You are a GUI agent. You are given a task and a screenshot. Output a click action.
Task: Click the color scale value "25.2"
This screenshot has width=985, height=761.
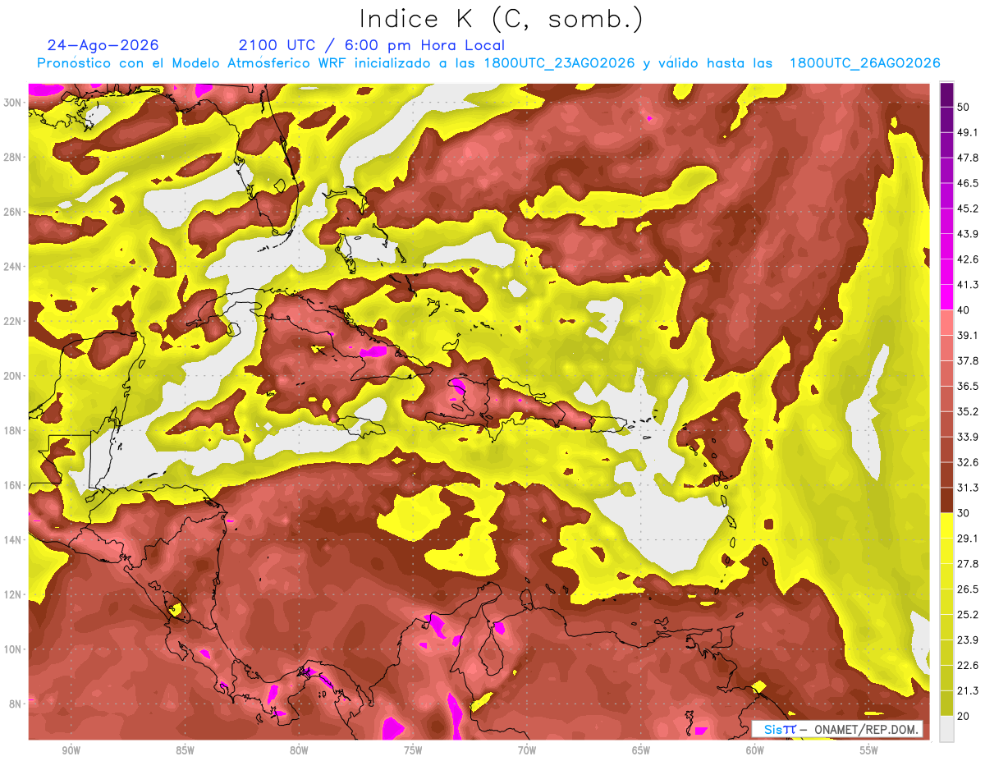click(x=968, y=615)
